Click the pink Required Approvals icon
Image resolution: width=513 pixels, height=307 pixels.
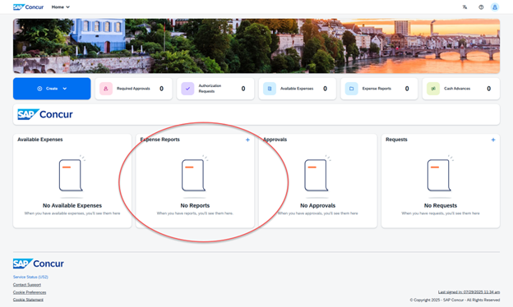pyautogui.click(x=106, y=89)
